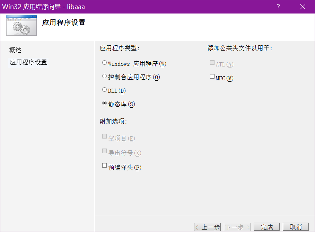This screenshot has height=232, width=315.
Task: Click the title bar help question mark
Action: [x=278, y=7]
